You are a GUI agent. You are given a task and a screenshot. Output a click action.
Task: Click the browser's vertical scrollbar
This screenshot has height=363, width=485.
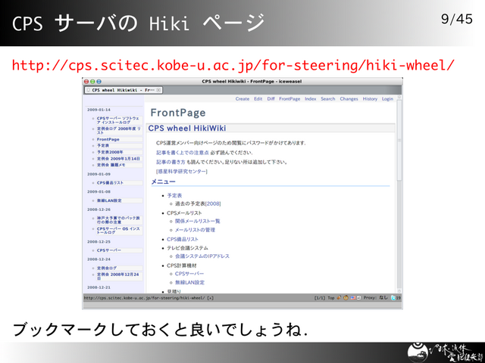399,189
